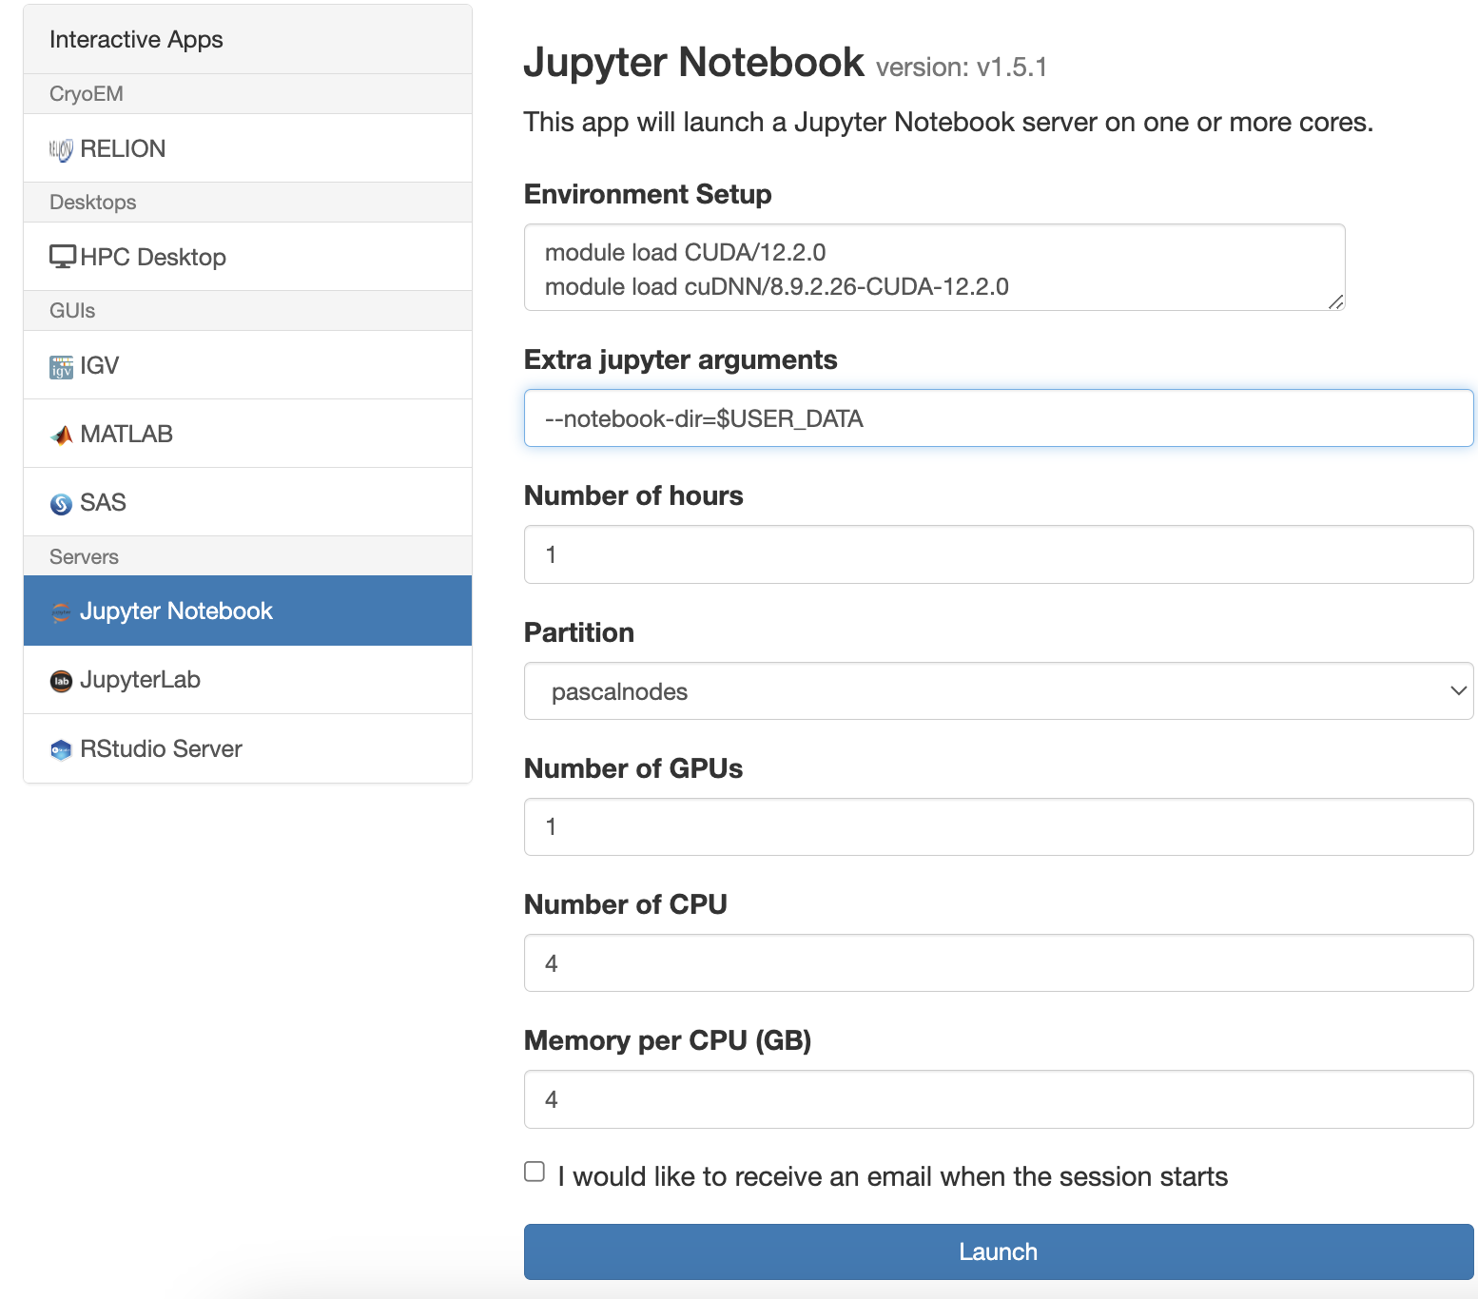The image size is (1478, 1299).
Task: Click the SAS logo icon
Action: point(61,503)
